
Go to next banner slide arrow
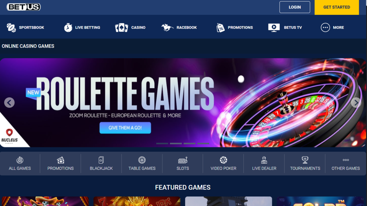click(x=356, y=103)
